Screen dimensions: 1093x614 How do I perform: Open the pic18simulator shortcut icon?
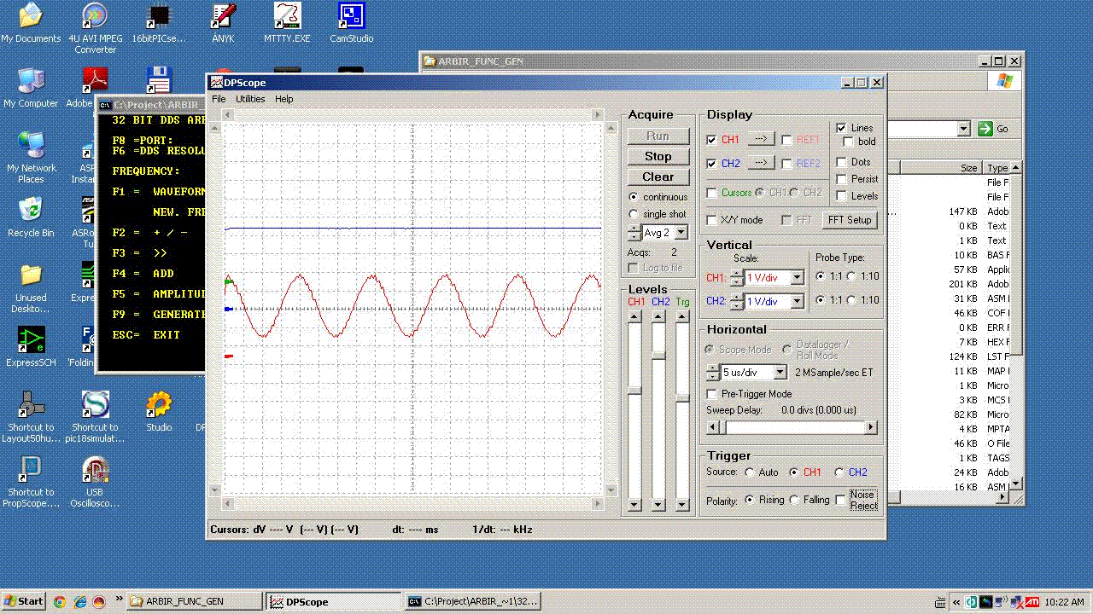(95, 418)
